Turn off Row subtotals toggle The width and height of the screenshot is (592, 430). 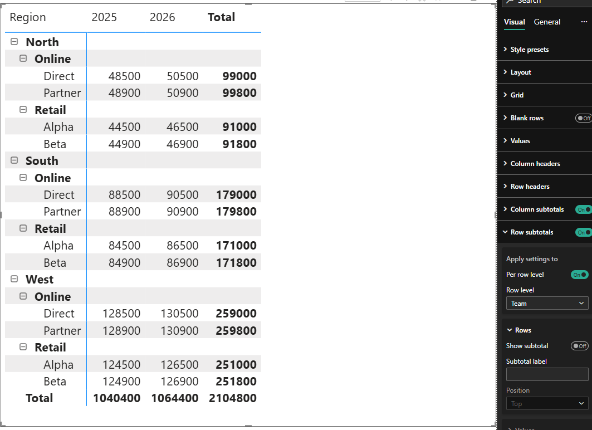pyautogui.click(x=584, y=233)
